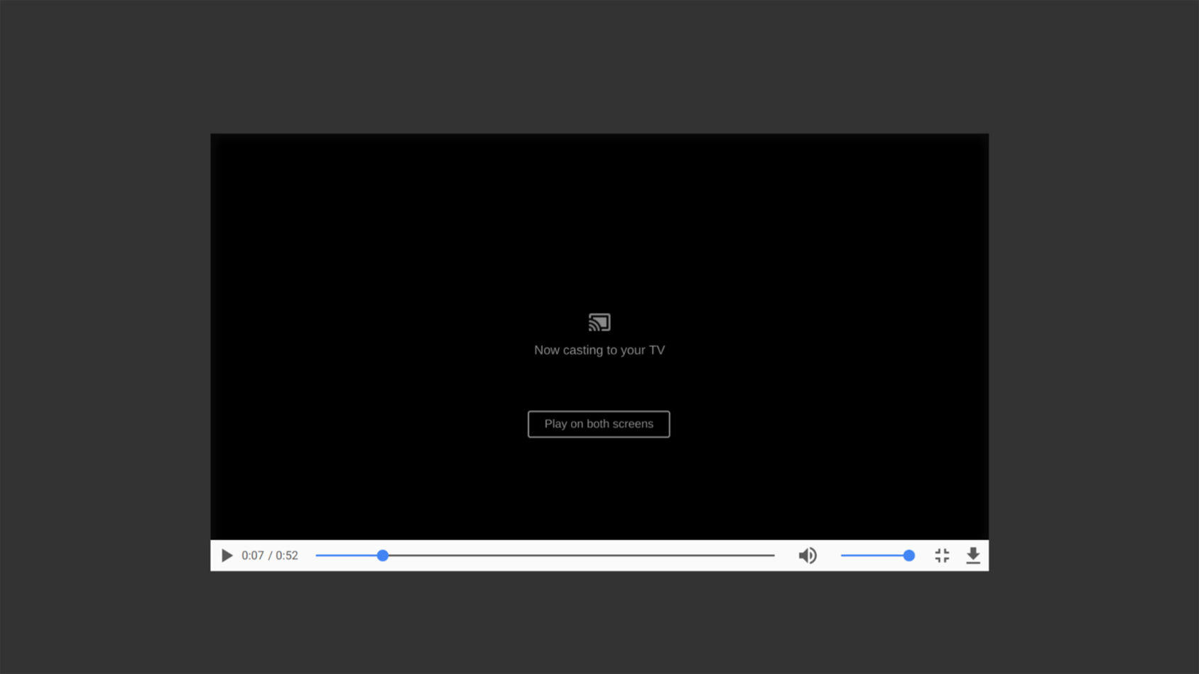
Task: Download the video with the arrow icon
Action: coord(973,556)
